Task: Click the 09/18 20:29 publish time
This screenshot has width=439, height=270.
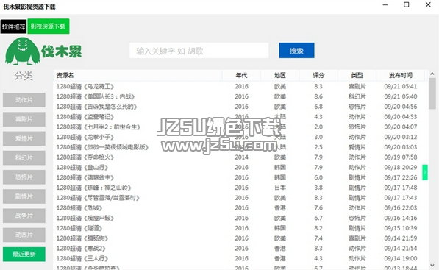Action: click(x=400, y=167)
